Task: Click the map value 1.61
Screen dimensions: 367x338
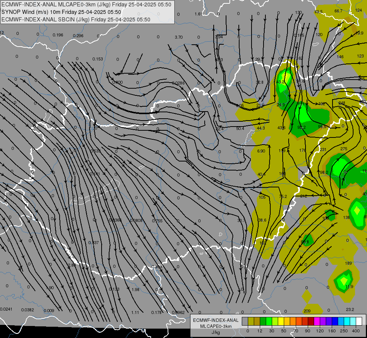Action: (198, 14)
